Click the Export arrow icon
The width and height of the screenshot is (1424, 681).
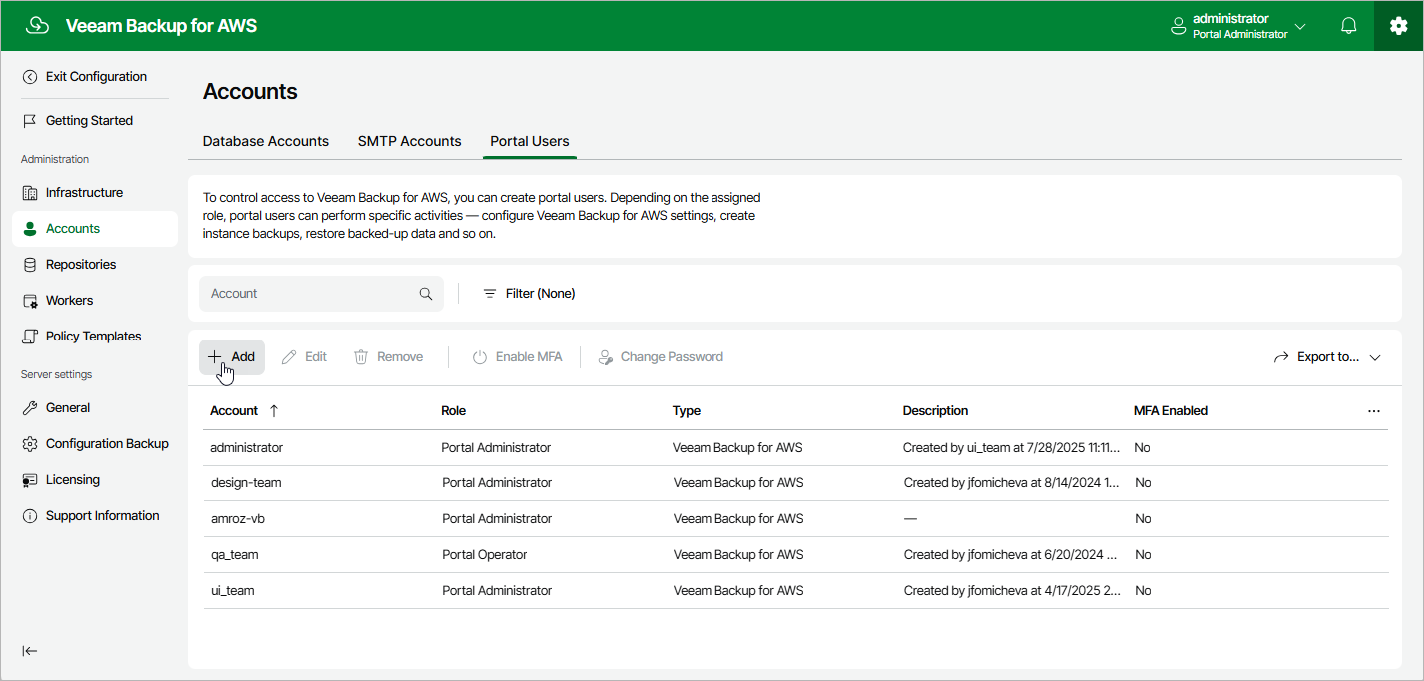[1281, 357]
